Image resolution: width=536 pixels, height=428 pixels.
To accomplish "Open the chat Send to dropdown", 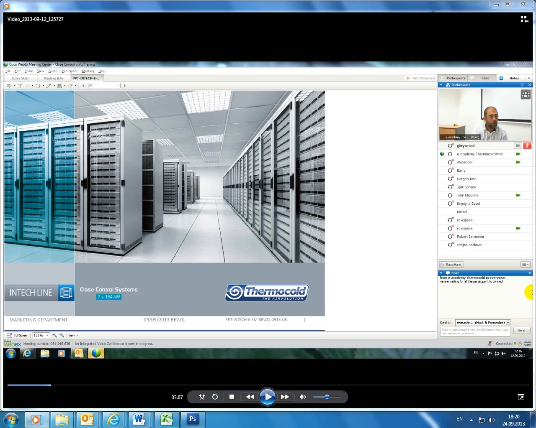I will pyautogui.click(x=508, y=323).
